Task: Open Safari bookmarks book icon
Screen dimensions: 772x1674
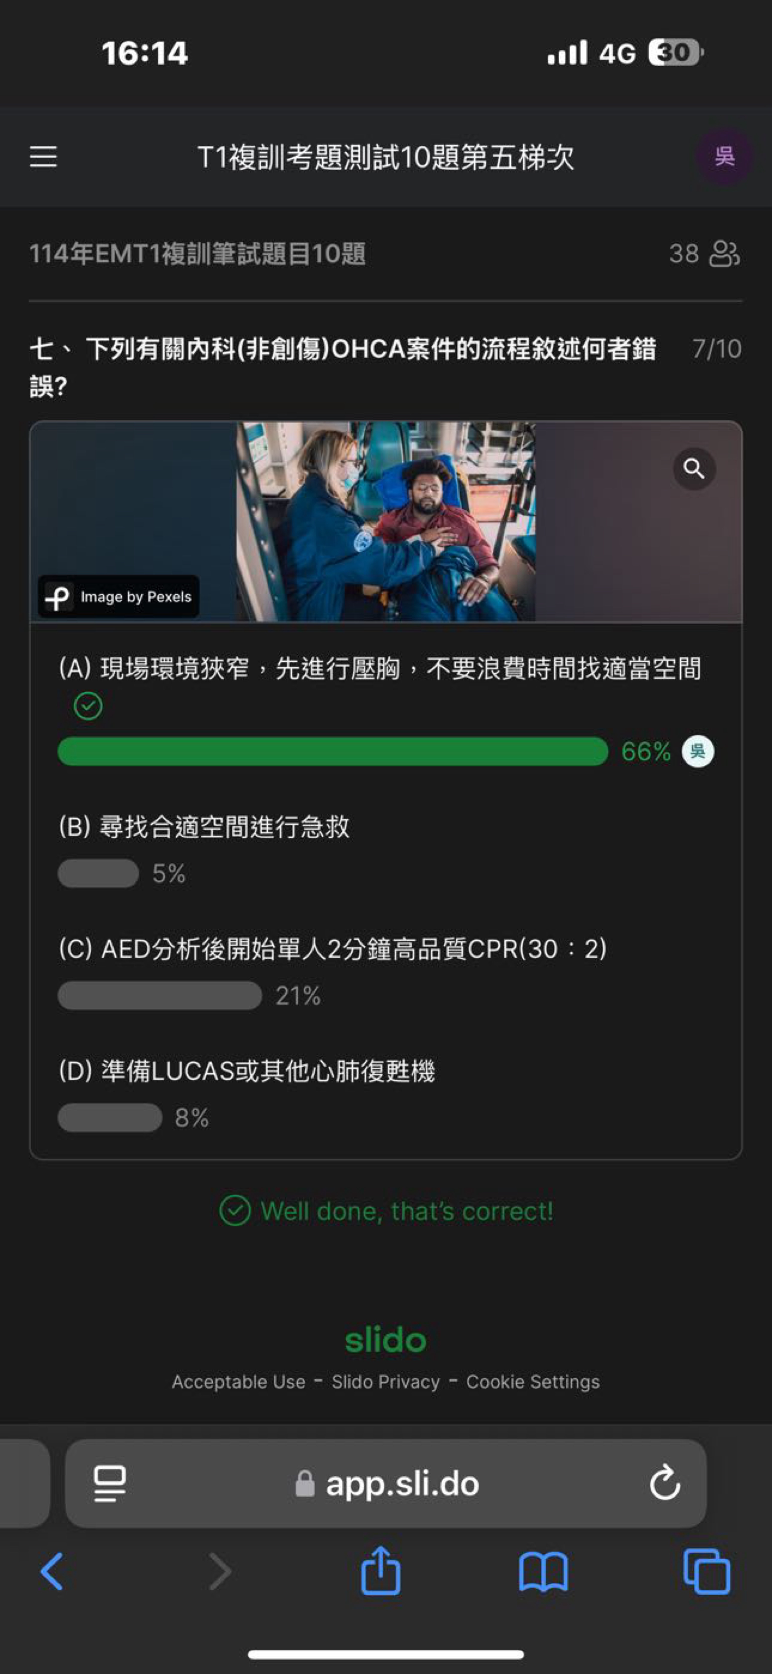Action: pyautogui.click(x=543, y=1572)
